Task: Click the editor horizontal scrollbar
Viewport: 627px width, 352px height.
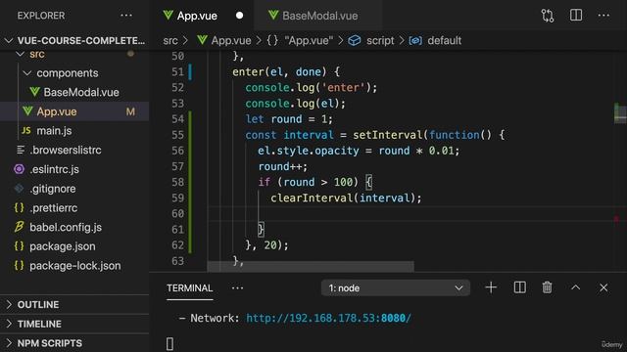Action: [x=311, y=266]
